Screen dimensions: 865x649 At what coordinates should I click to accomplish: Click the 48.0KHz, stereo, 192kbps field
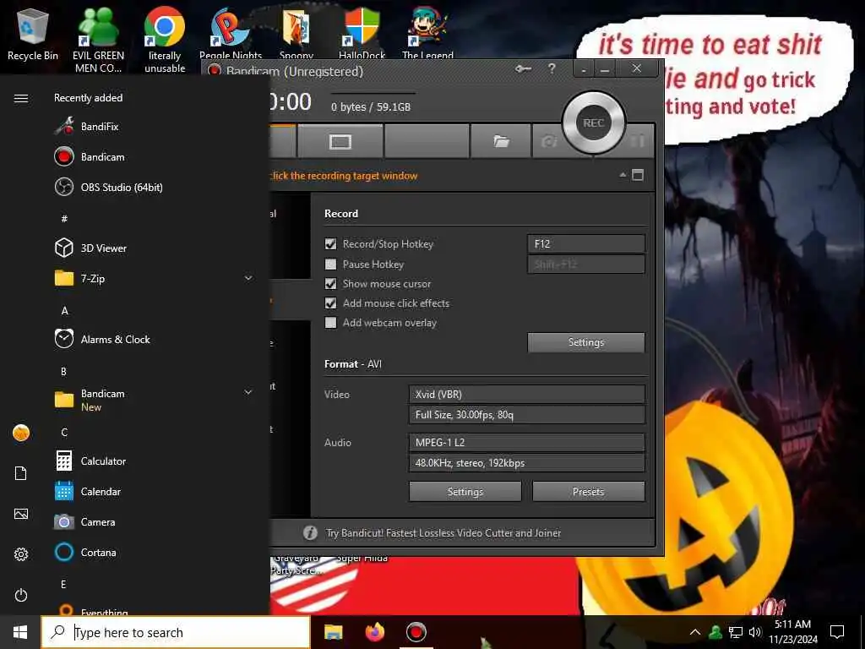(x=527, y=462)
